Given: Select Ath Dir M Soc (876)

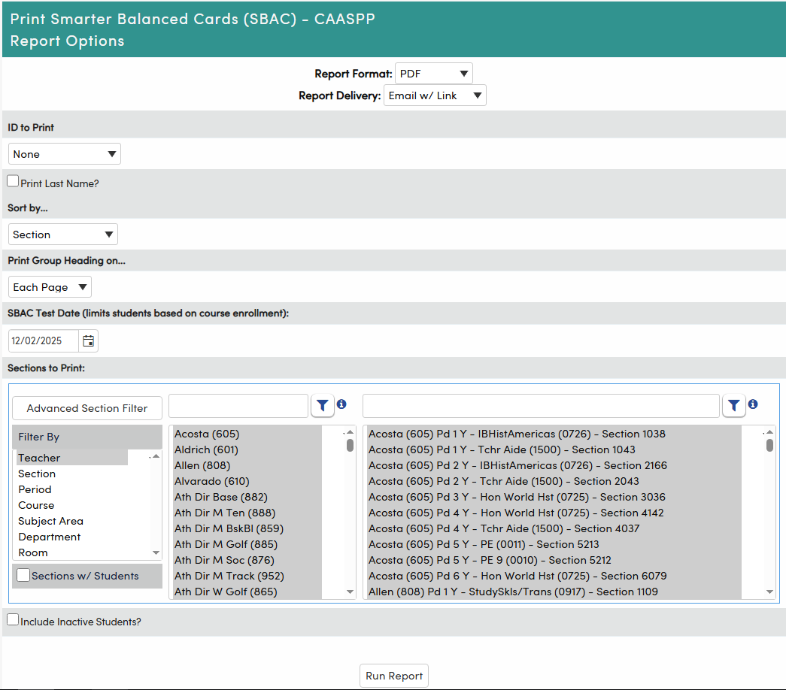Looking at the screenshot, I should [247, 560].
